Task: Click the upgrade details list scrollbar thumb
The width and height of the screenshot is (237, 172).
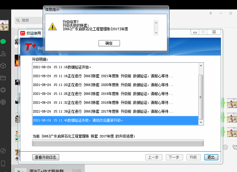Action: [x=201, y=97]
